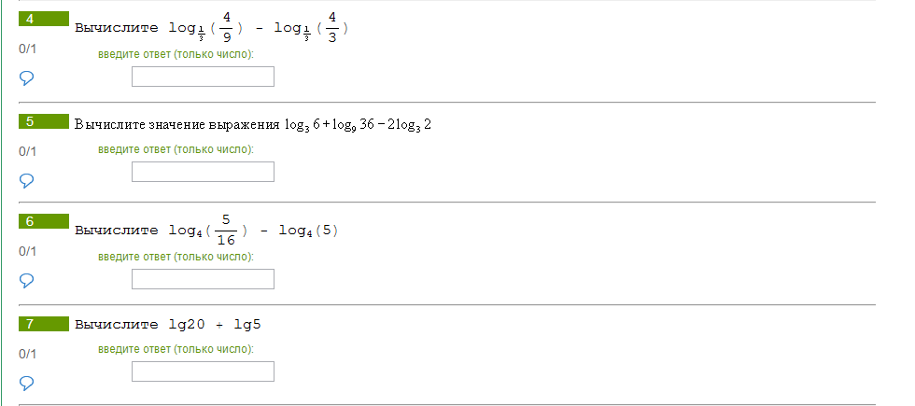Focus the answer field for question 4
The image size is (915, 406).
203,77
